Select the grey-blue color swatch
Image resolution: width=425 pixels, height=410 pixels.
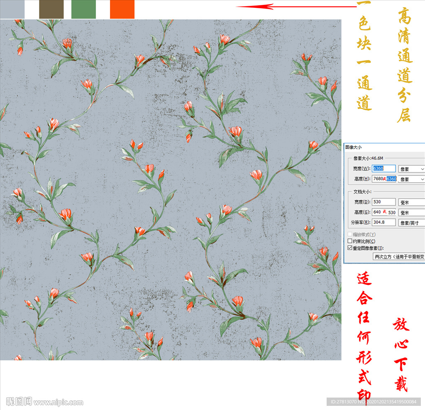point(12,10)
